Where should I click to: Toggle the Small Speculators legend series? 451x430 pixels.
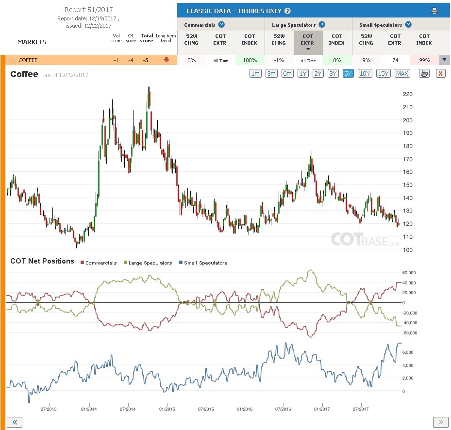203,263
